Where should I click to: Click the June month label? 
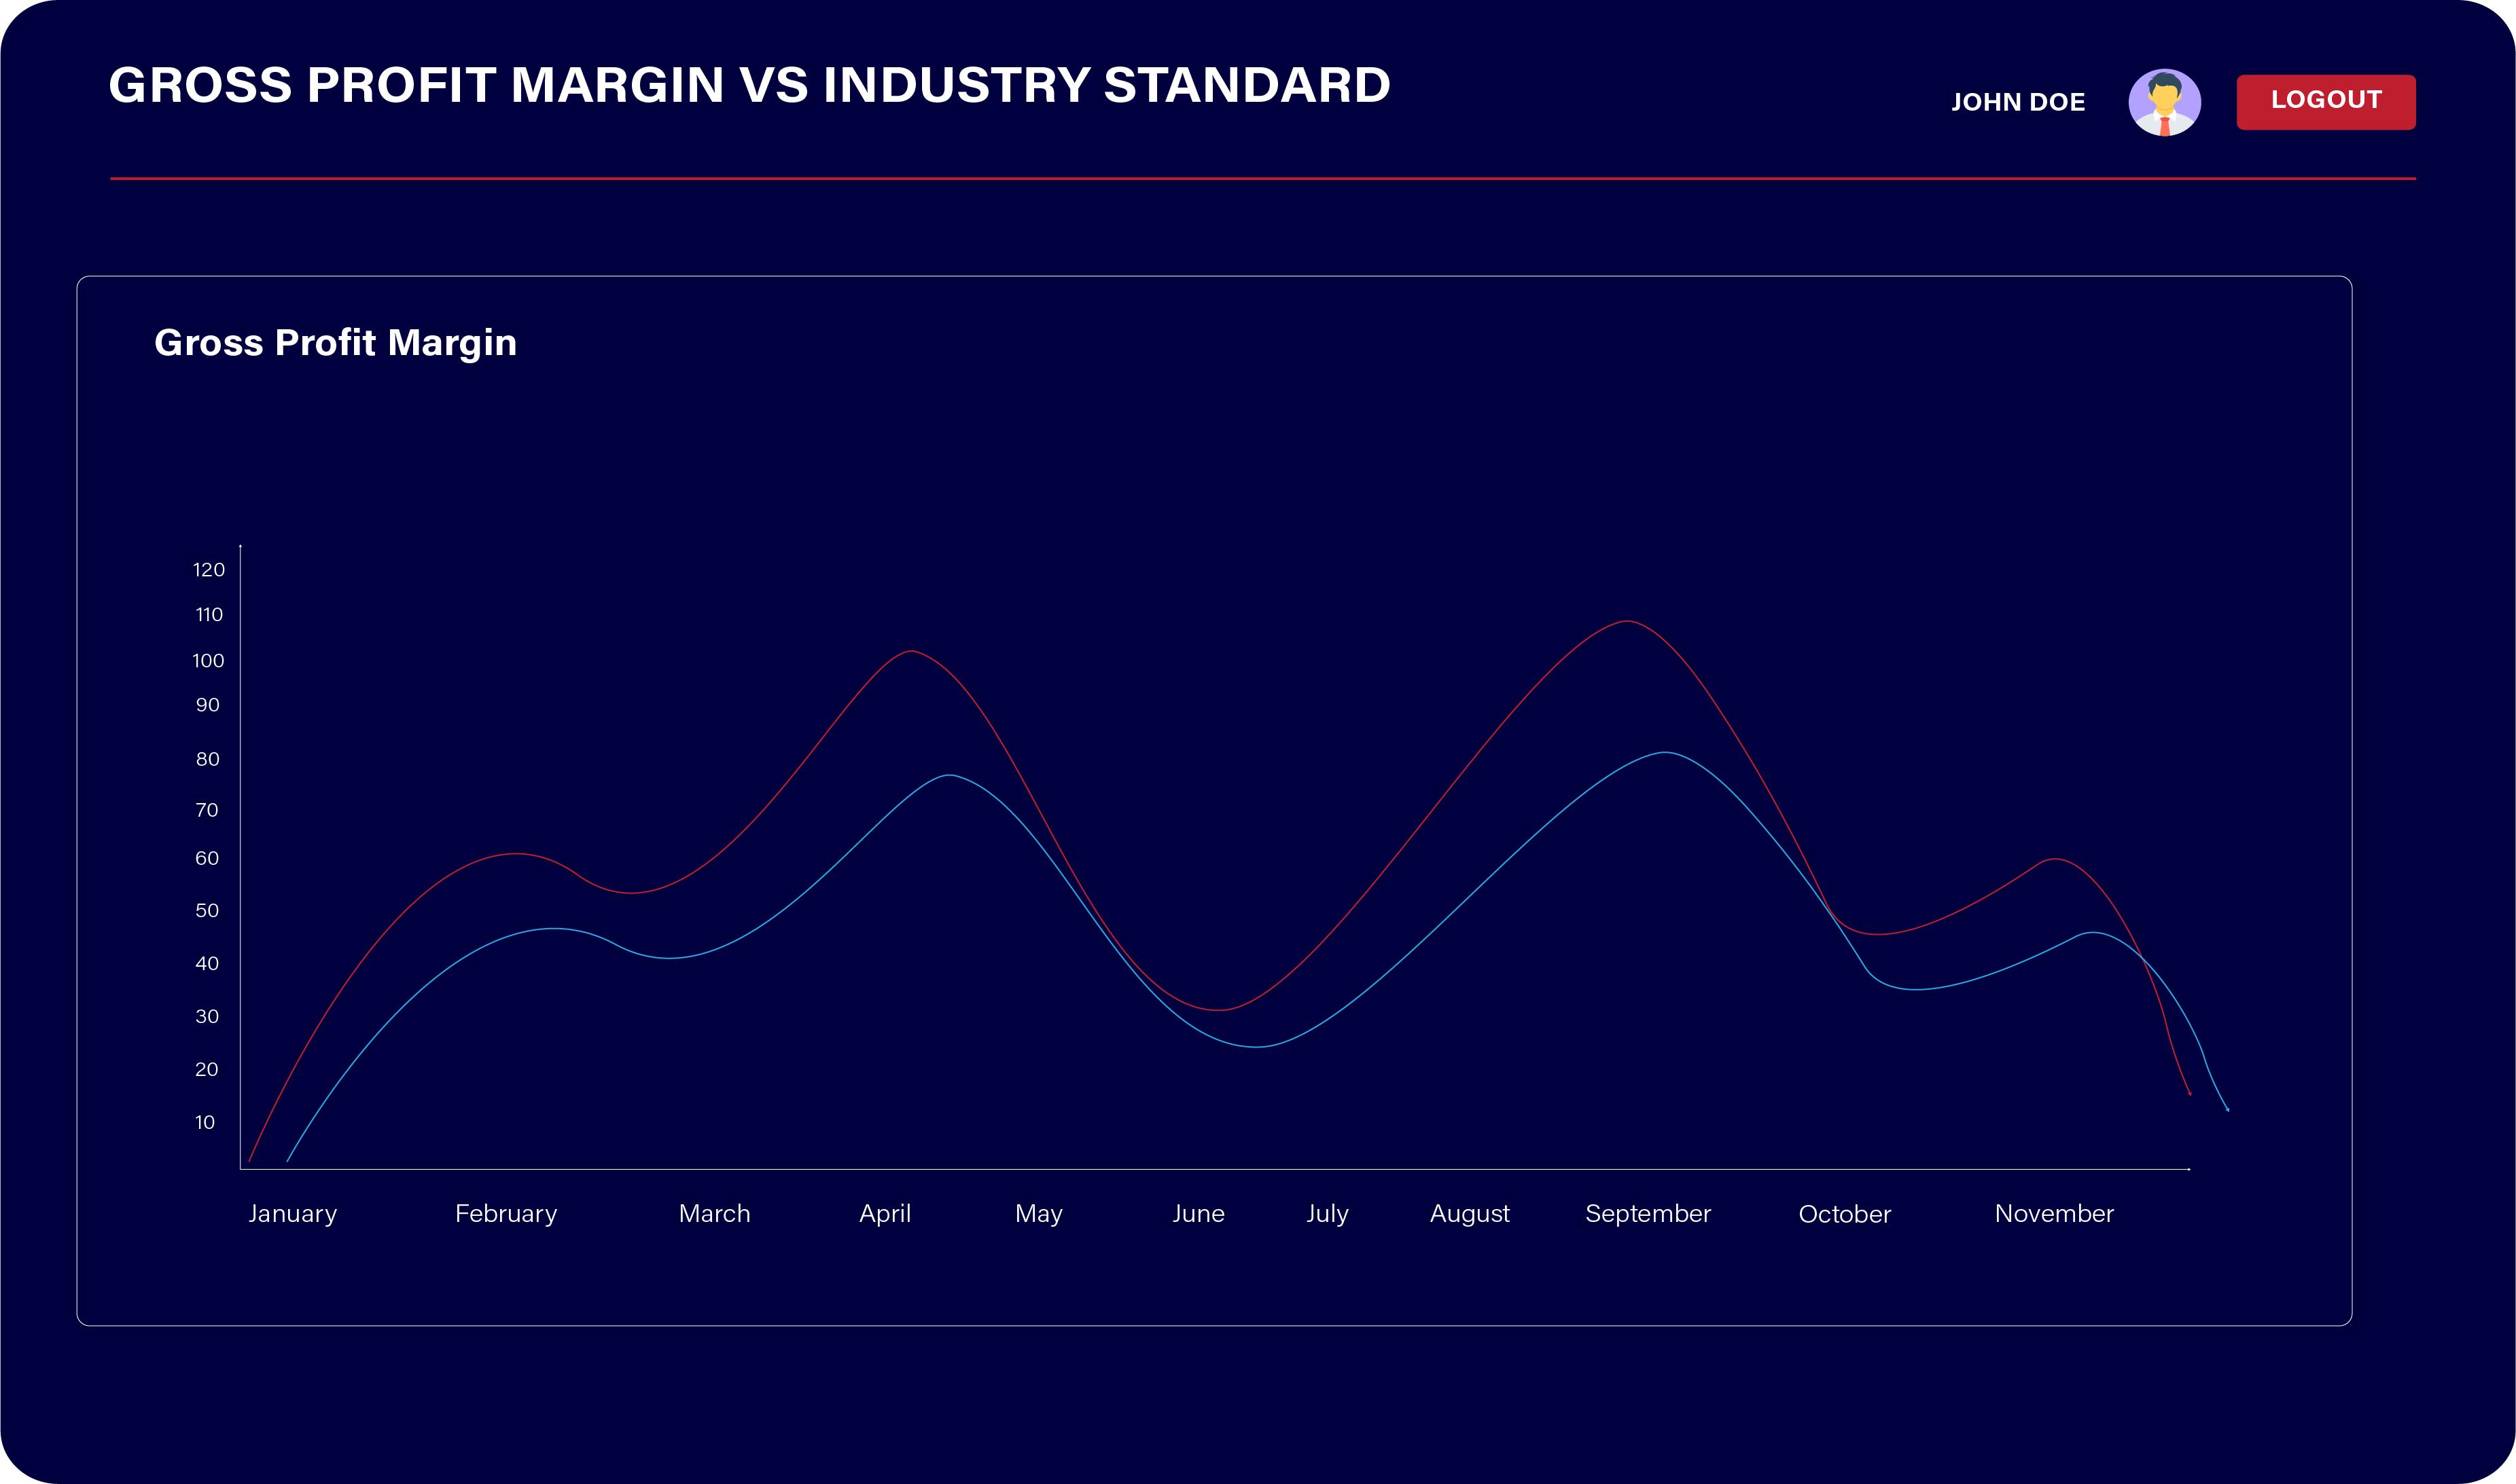(x=1198, y=1213)
